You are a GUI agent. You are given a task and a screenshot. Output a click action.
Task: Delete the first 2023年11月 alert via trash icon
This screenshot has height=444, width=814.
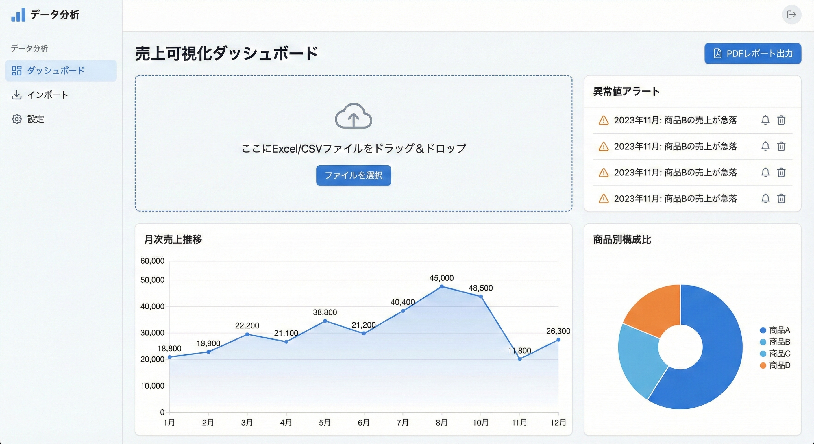[x=781, y=121]
